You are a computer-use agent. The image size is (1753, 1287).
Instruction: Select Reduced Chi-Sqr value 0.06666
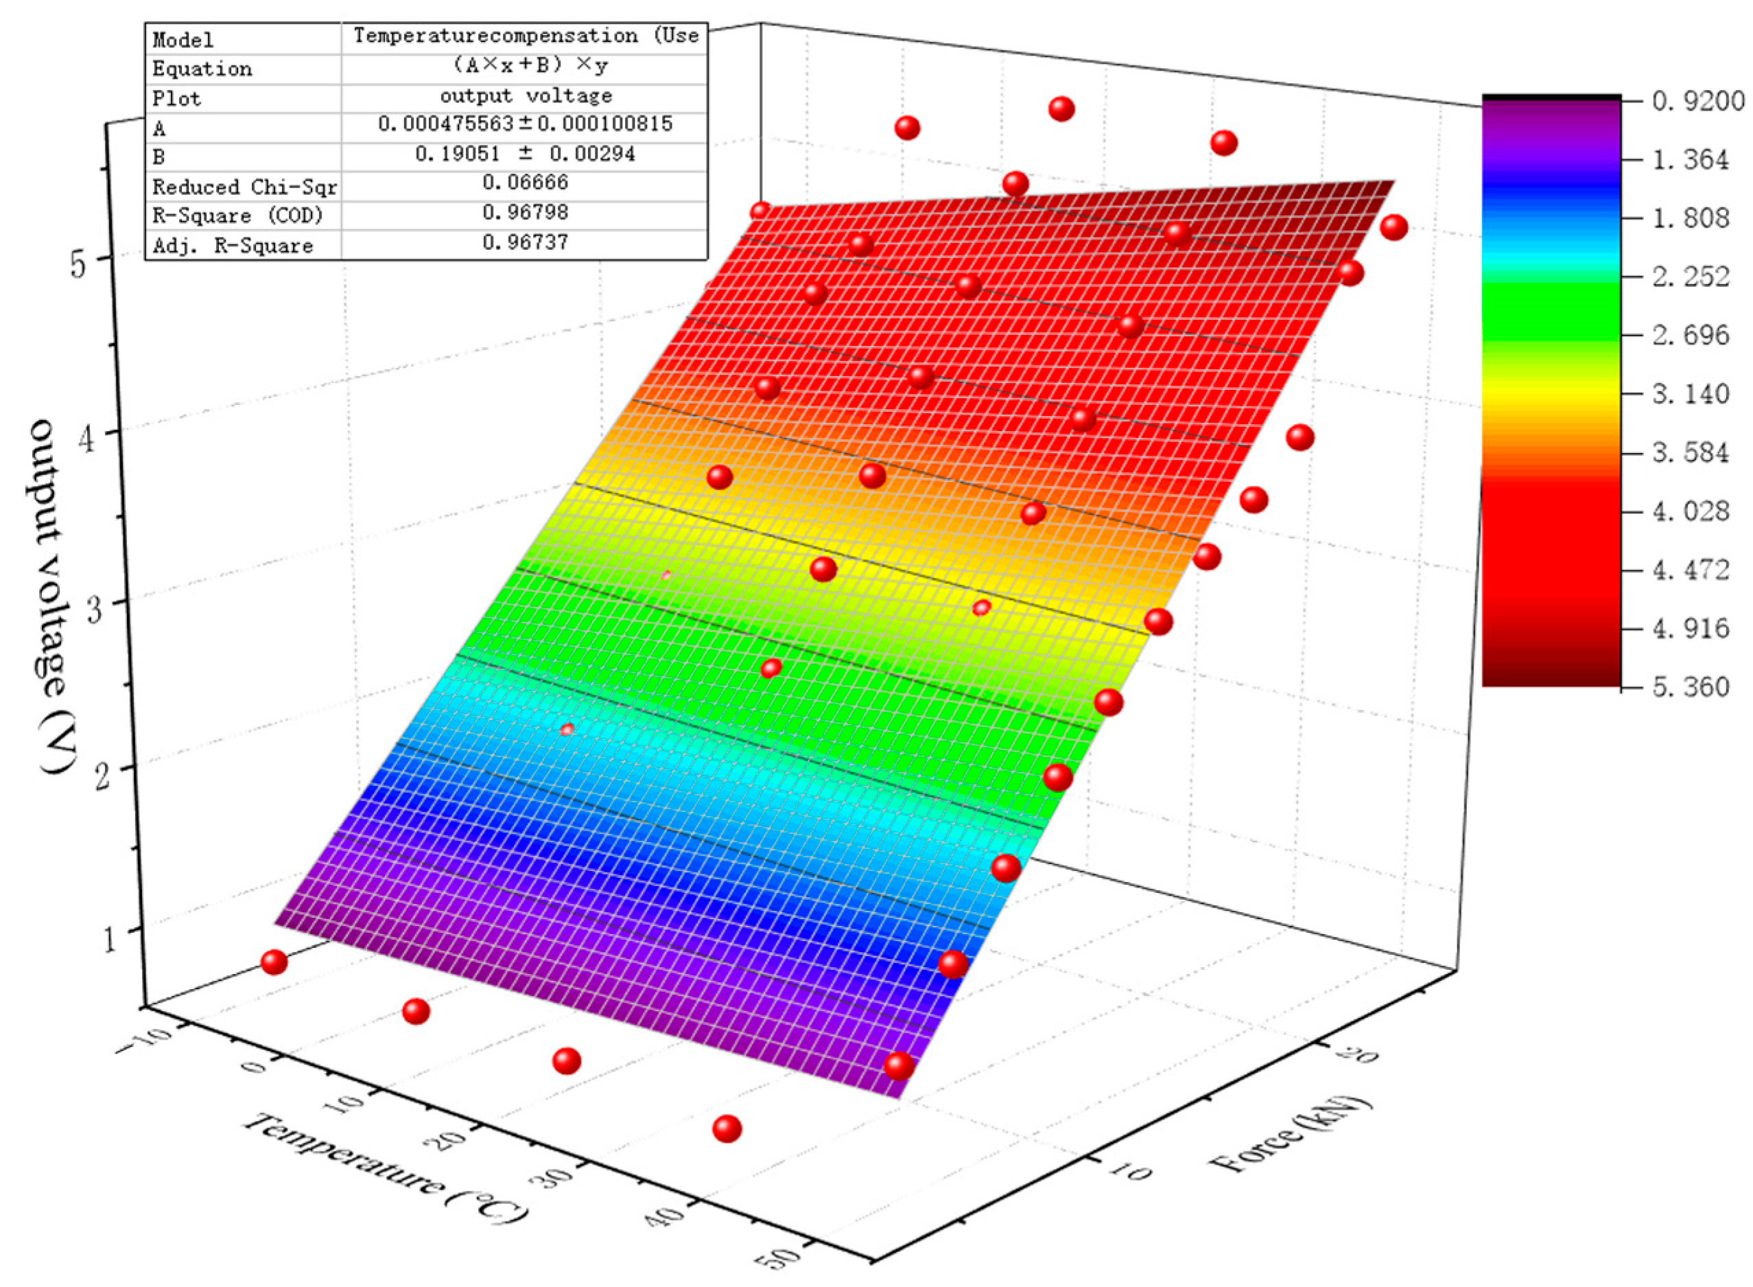click(x=525, y=183)
